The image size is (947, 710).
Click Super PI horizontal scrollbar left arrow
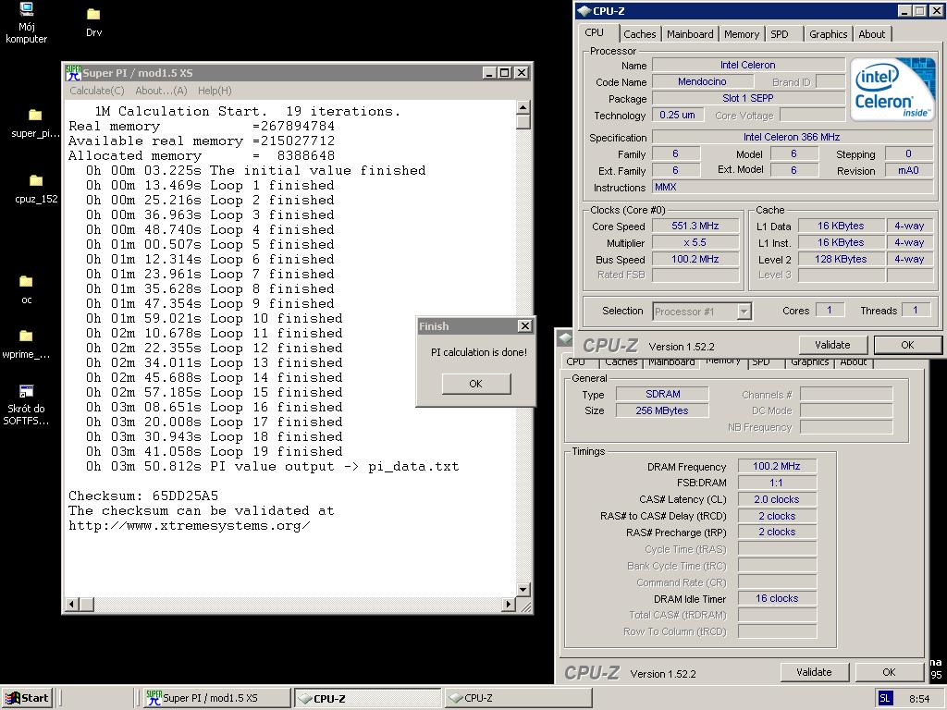71,604
